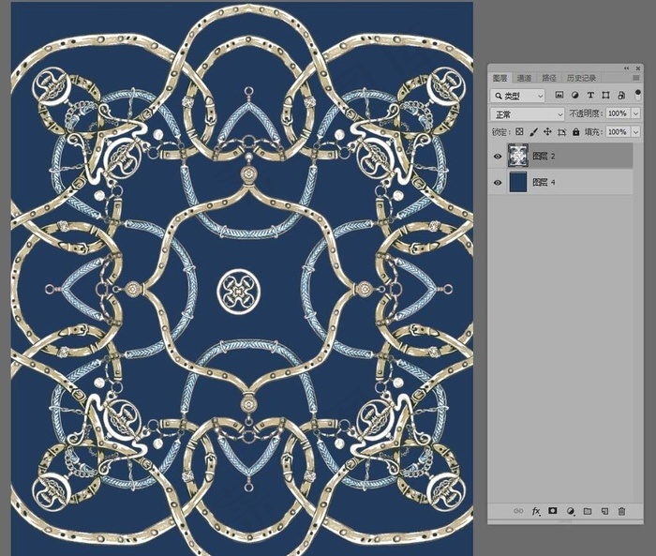Filter layers by shape layer icon
Screen dimensions: 656x556
pyautogui.click(x=605, y=96)
